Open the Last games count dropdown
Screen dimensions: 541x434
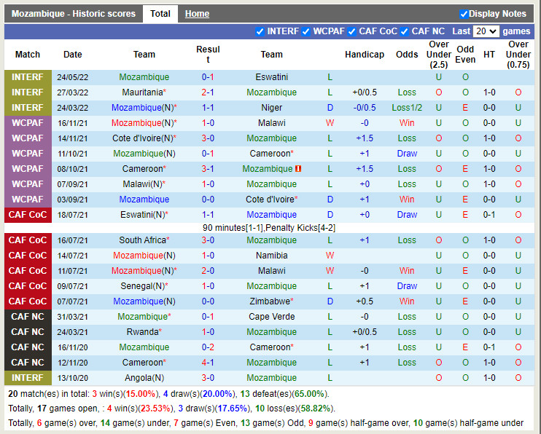(x=486, y=31)
